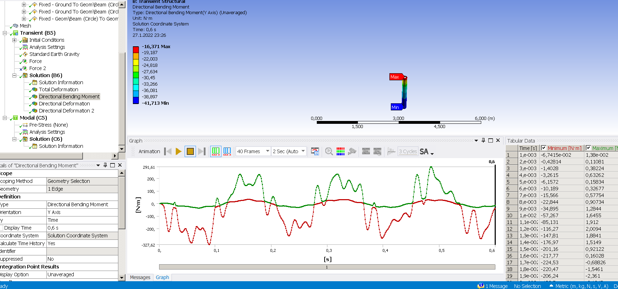
Task: Toggle the Maximum column checkbox in Tabular Data
Action: pos(588,148)
